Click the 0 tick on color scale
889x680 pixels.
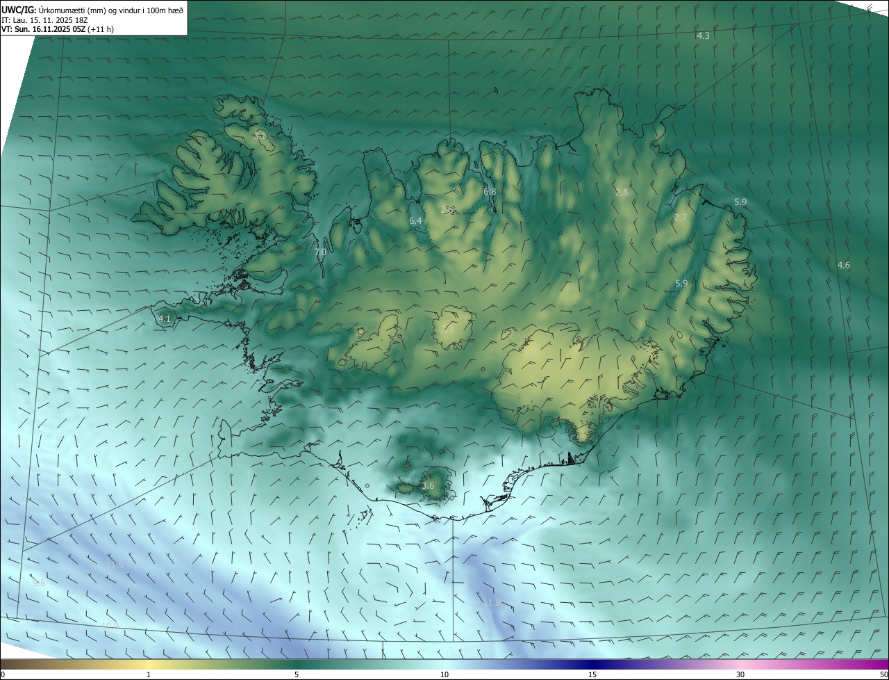[x=3, y=674]
